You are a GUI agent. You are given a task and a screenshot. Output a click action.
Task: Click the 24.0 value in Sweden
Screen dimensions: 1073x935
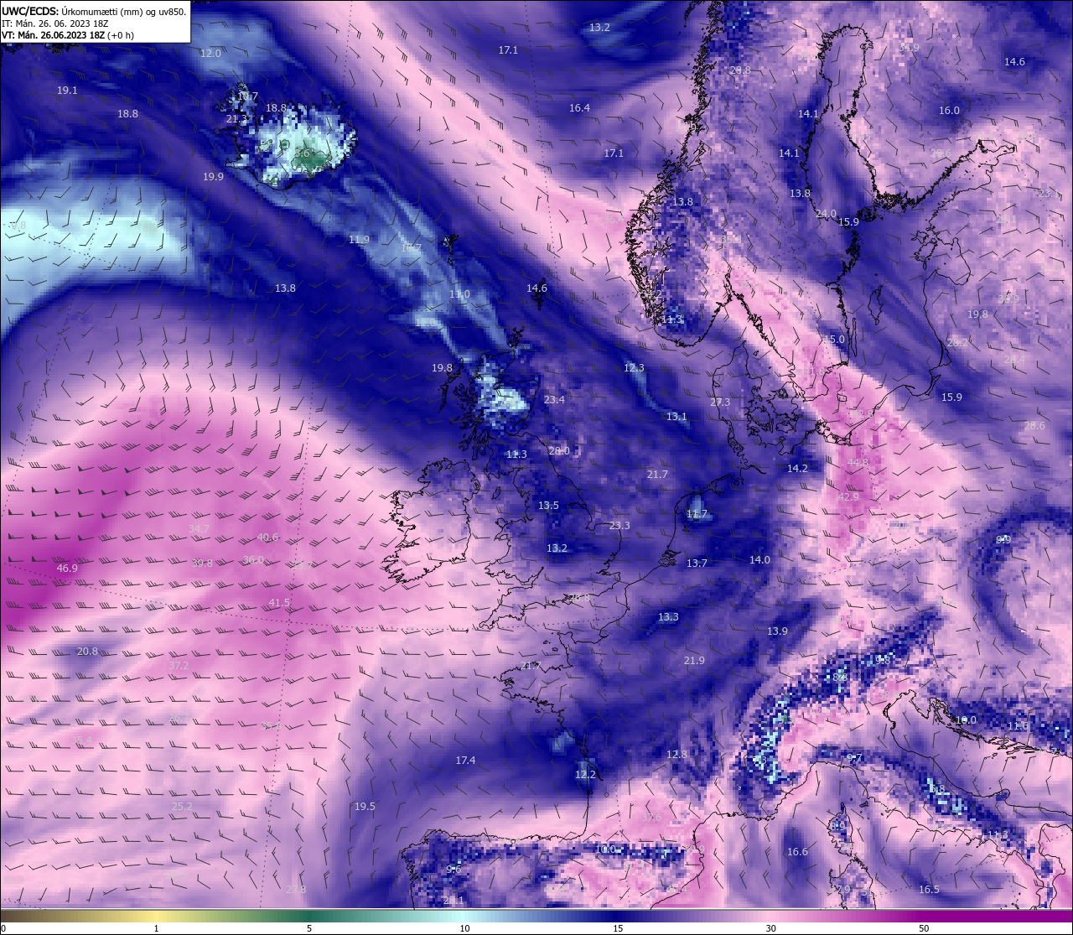pos(826,215)
